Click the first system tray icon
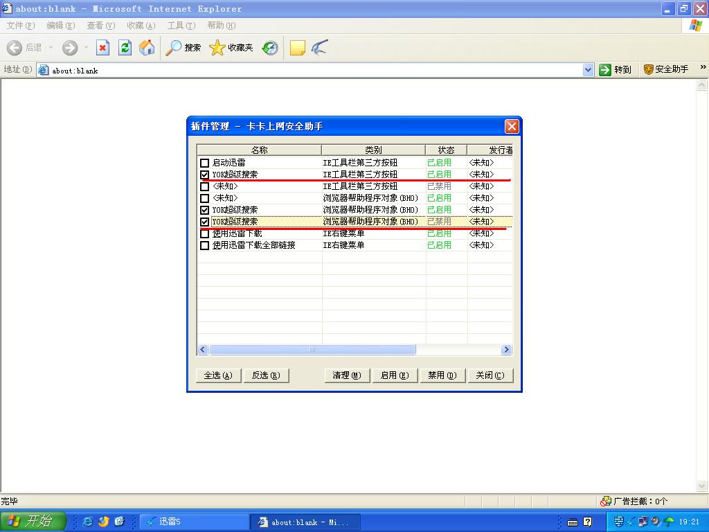This screenshot has height=532, width=709. (618, 522)
